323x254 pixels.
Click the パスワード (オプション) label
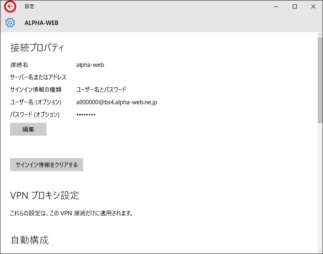35,114
